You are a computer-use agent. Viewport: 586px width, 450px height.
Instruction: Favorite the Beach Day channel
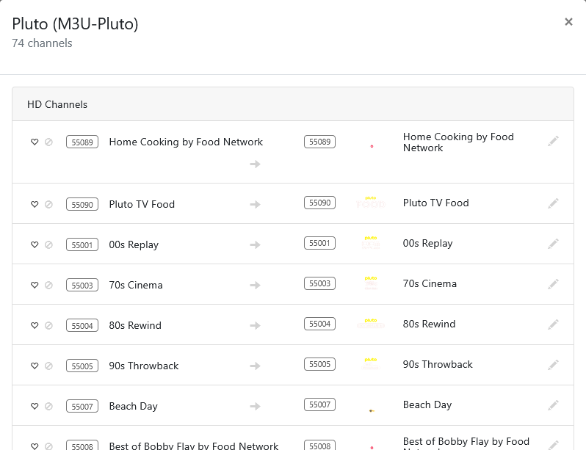click(35, 406)
